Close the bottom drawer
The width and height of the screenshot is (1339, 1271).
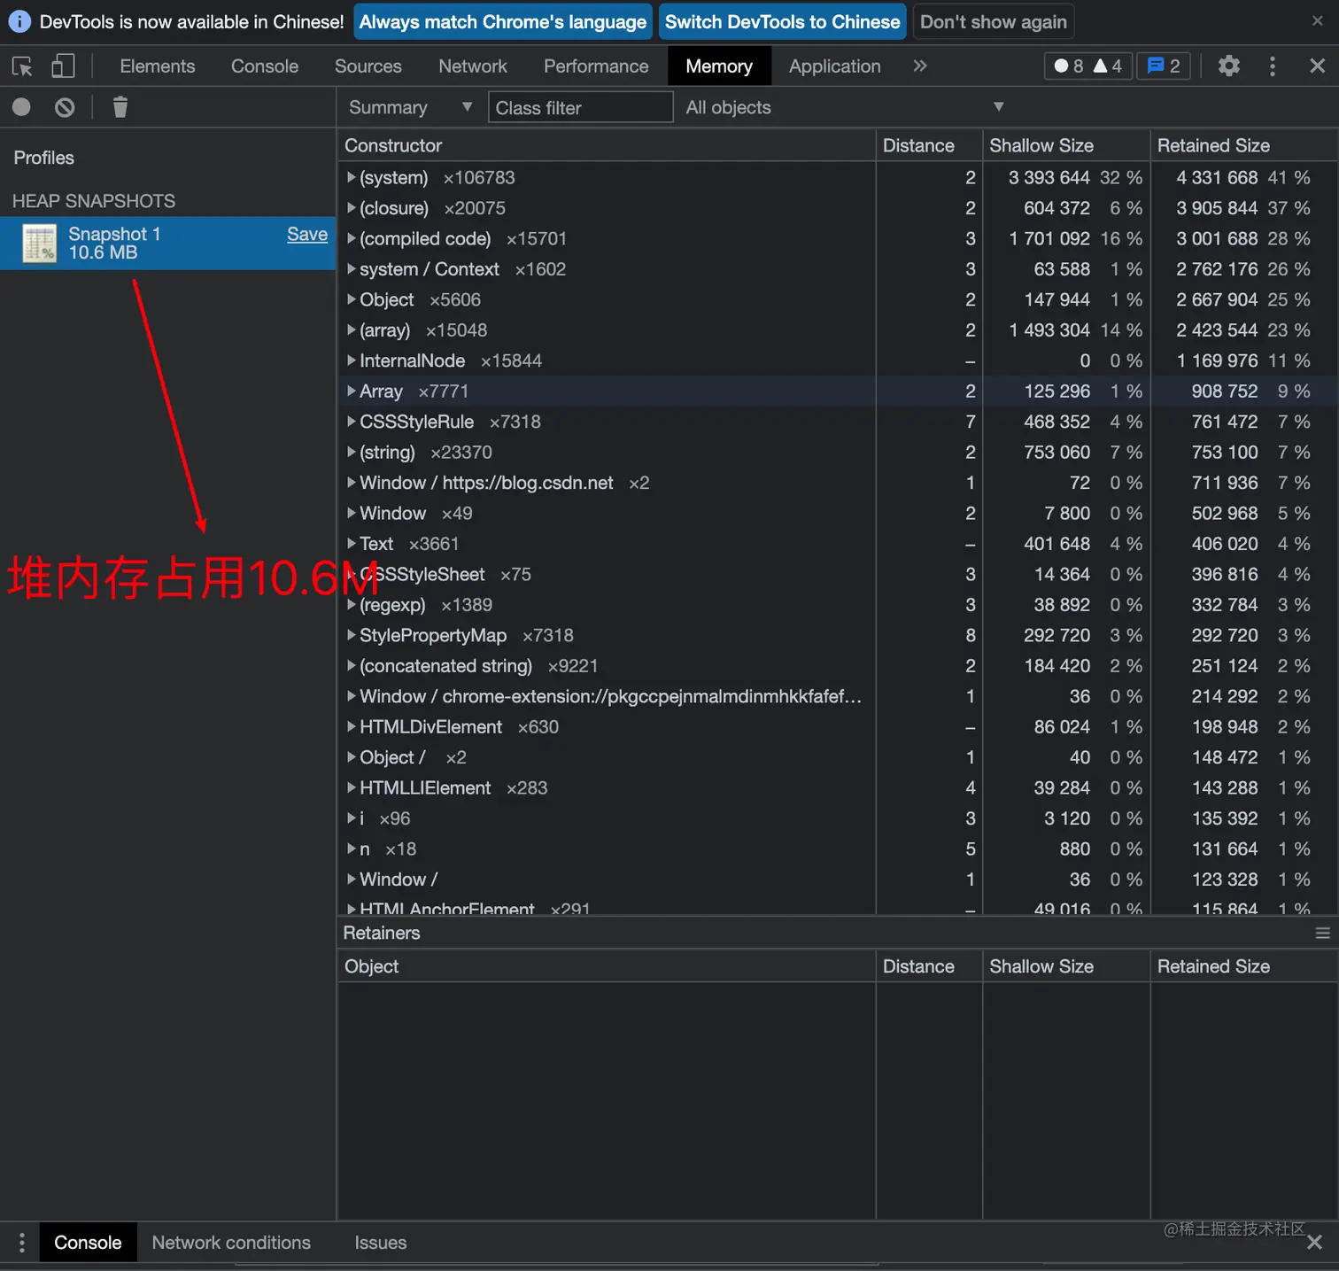tap(1315, 1243)
